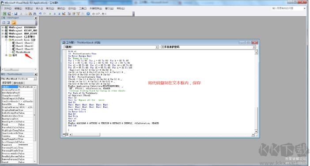Open the 工具 menu
Screen dimensions: 310x166
click(83, 8)
